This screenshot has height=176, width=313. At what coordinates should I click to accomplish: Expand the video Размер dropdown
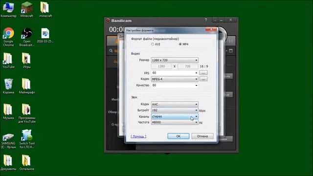(175, 60)
